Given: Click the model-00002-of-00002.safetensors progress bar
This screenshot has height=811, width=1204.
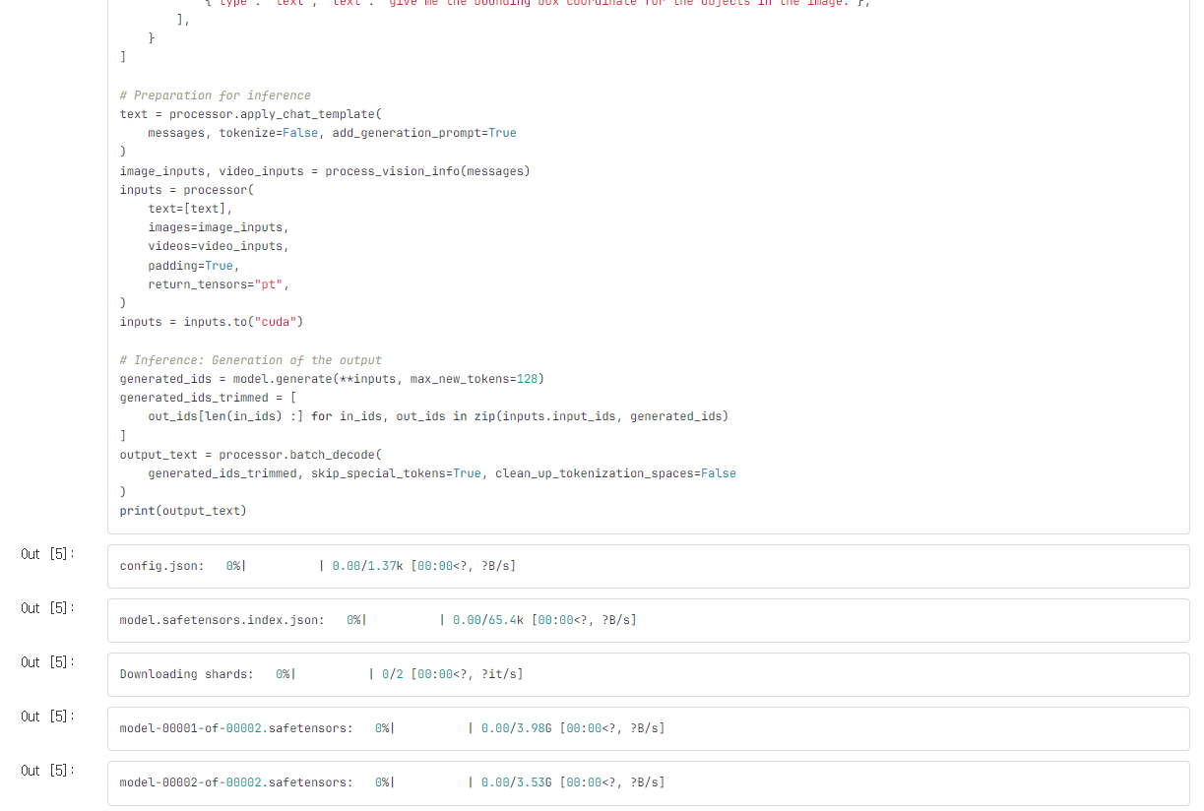Looking at the screenshot, I should click(x=431, y=782).
